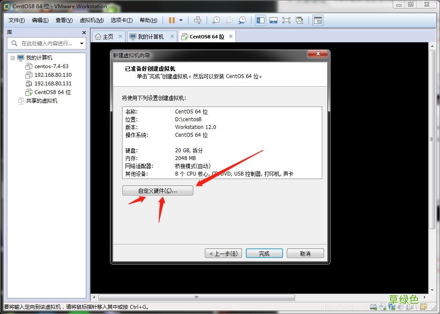Image resolution: width=440 pixels, height=314 pixels.
Task: Close the 新建虚拟机向导 dialog
Action: (317, 53)
